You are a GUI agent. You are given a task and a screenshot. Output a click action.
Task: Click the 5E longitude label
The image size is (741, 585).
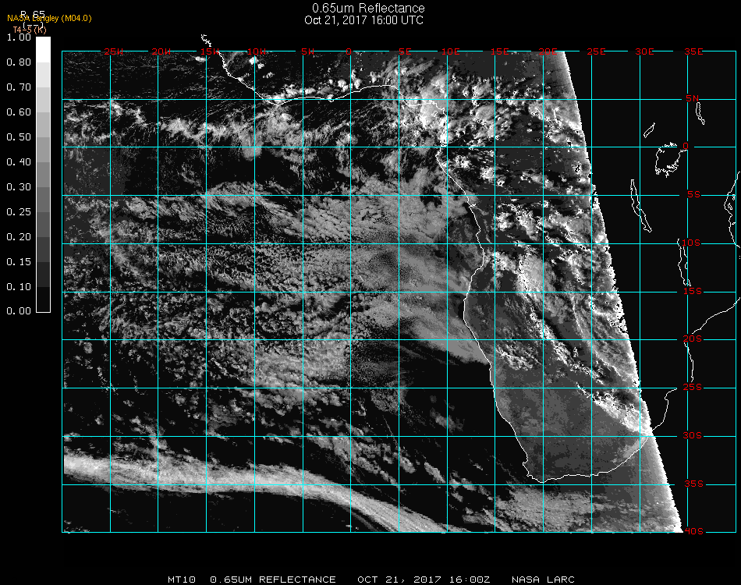click(x=405, y=52)
